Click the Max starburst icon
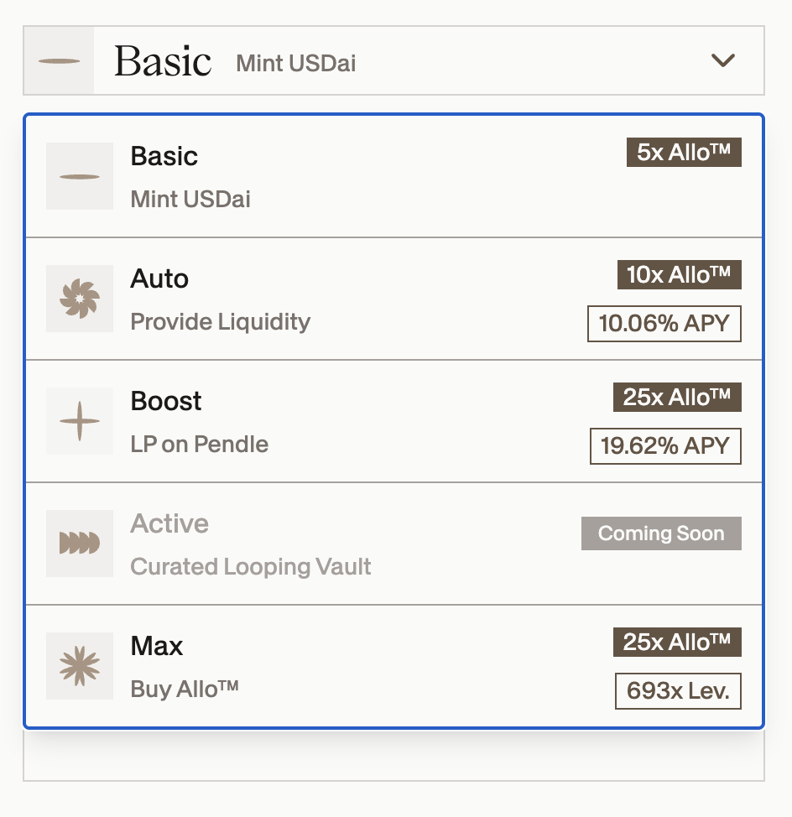Image resolution: width=792 pixels, height=817 pixels. point(80,666)
